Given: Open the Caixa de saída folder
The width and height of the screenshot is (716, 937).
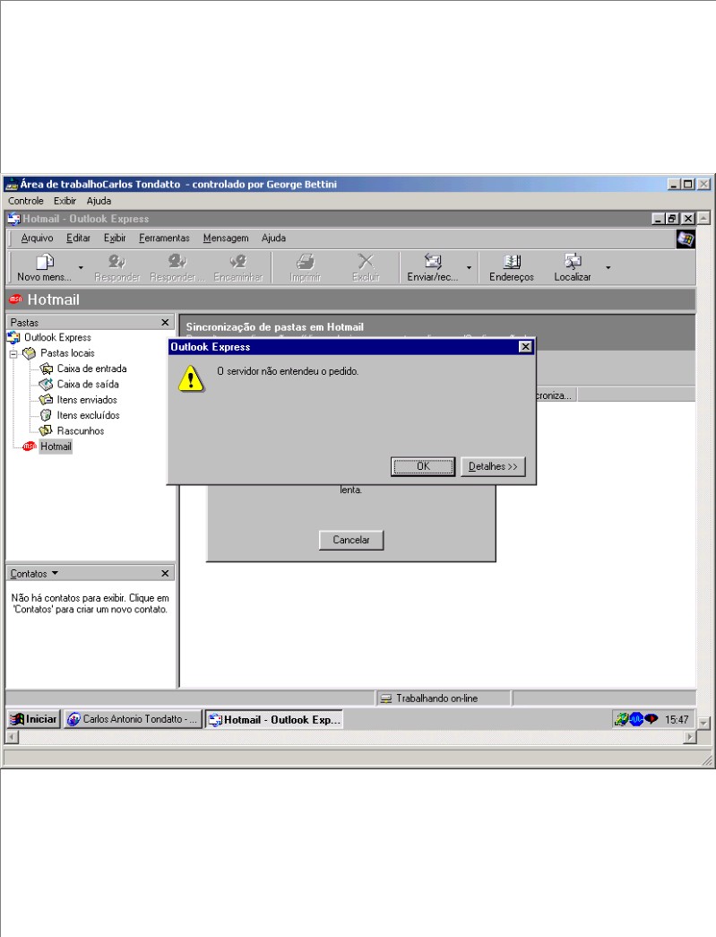Looking at the screenshot, I should tap(88, 385).
